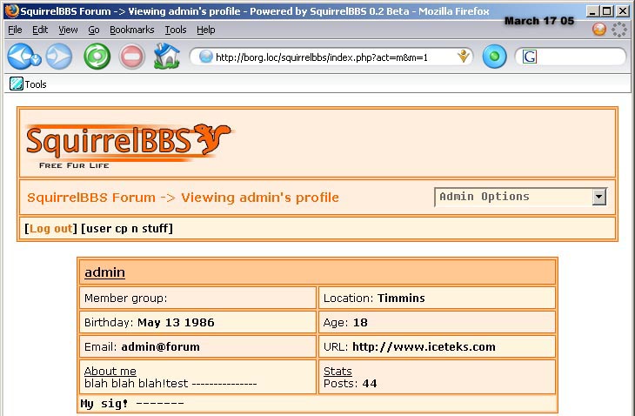
Task: Open the Tools menu in menu bar
Action: click(x=176, y=30)
